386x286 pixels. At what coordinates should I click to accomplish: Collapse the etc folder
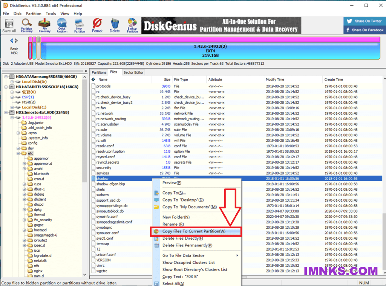(18, 153)
